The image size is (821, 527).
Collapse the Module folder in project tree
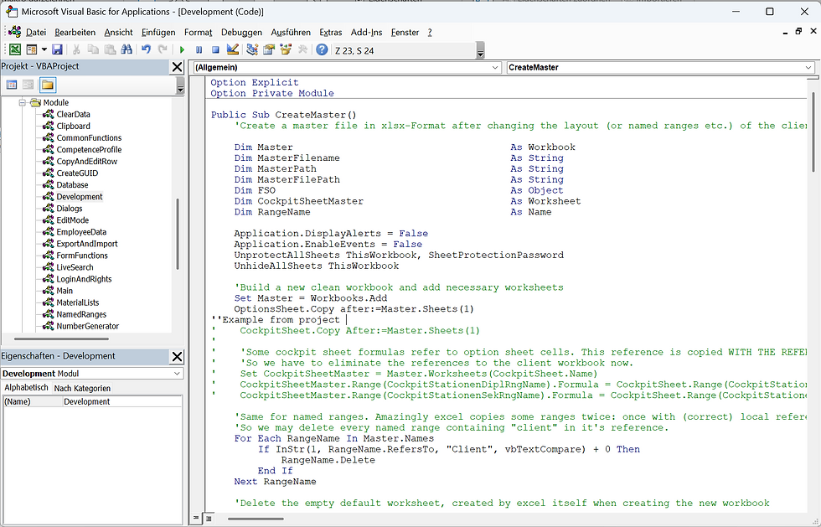point(23,103)
